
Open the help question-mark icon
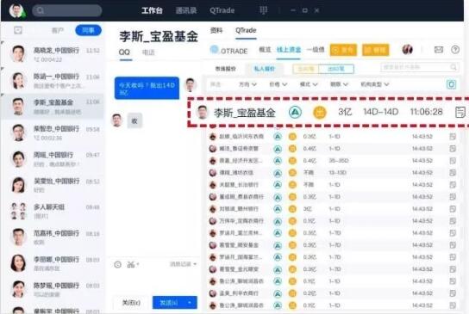[455, 50]
